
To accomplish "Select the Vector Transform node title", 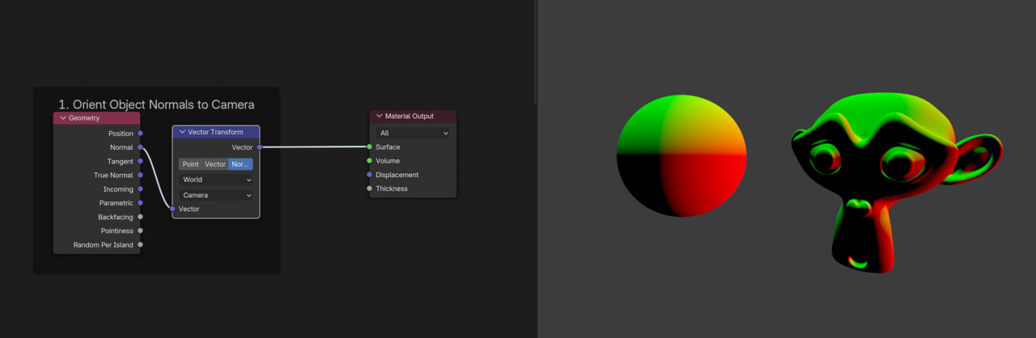I will [x=214, y=132].
